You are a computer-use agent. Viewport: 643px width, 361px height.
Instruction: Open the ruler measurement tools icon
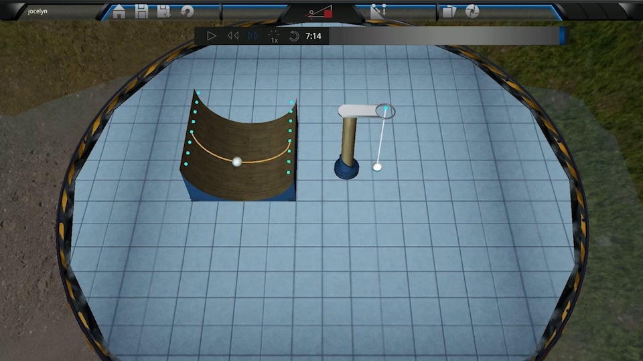pos(378,11)
